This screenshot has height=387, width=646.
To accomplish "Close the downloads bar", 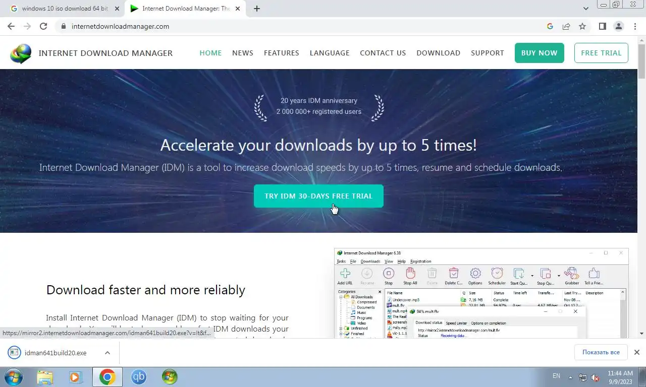I will point(637,352).
